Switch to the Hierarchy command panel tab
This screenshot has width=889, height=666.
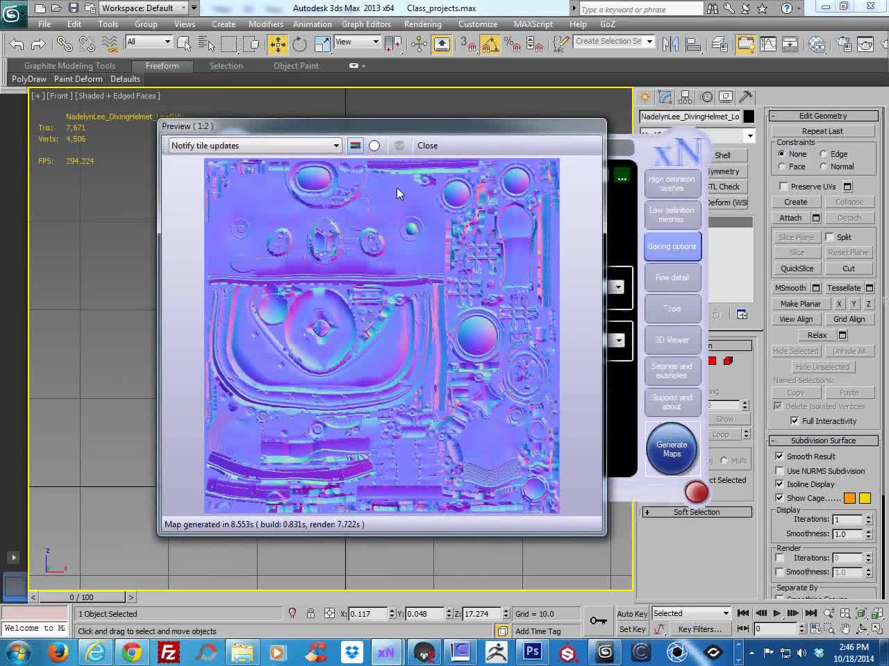(x=686, y=97)
